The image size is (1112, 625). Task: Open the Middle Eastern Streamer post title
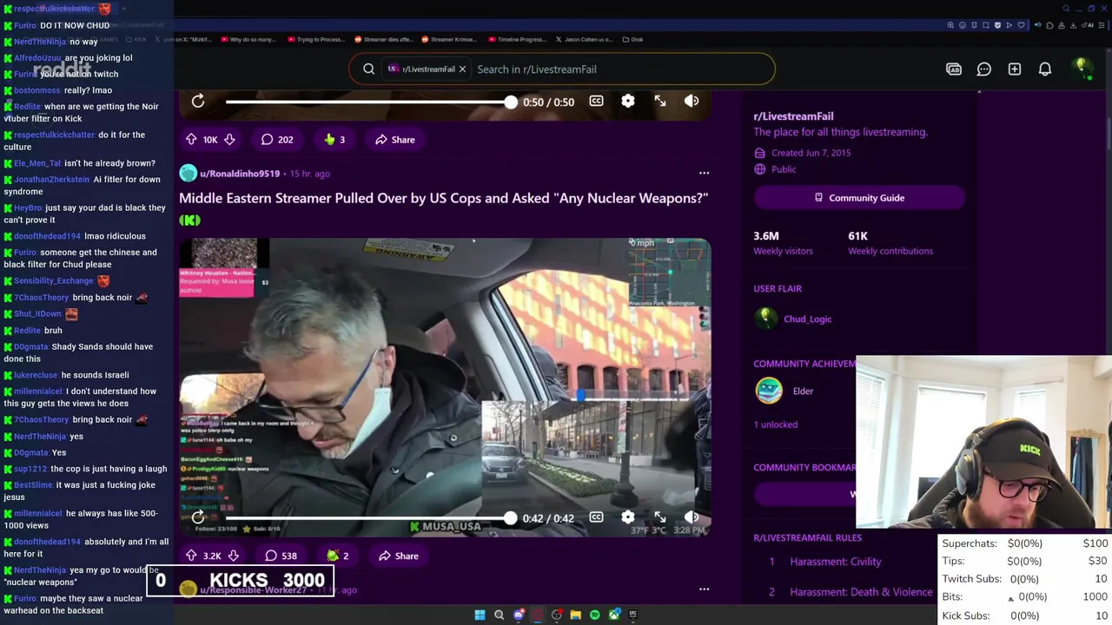[x=443, y=198]
